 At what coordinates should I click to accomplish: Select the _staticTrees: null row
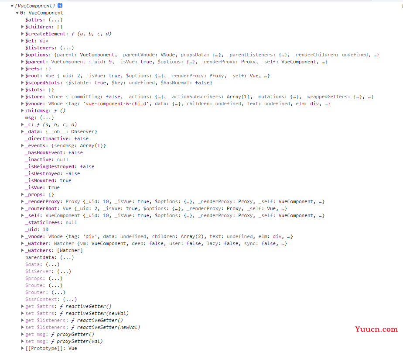click(51, 222)
